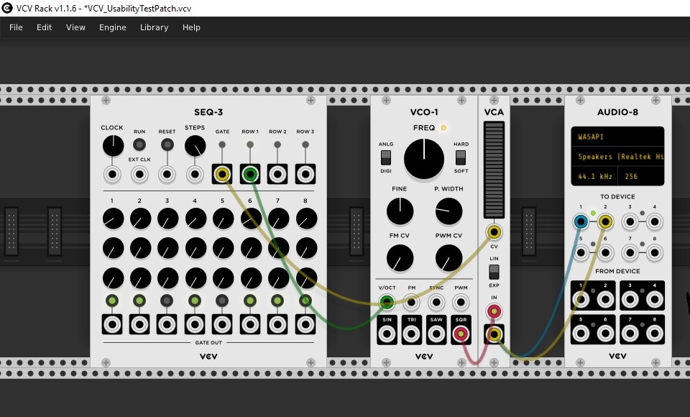Open the Engine menu
Viewport: 690px width, 417px height.
113,27
